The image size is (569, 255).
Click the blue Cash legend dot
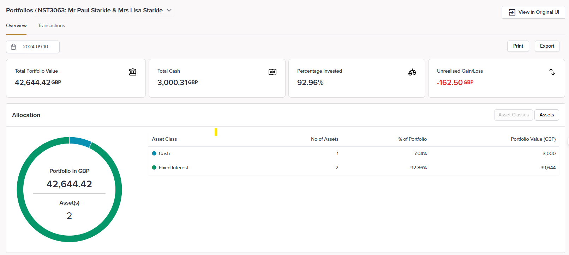point(154,153)
